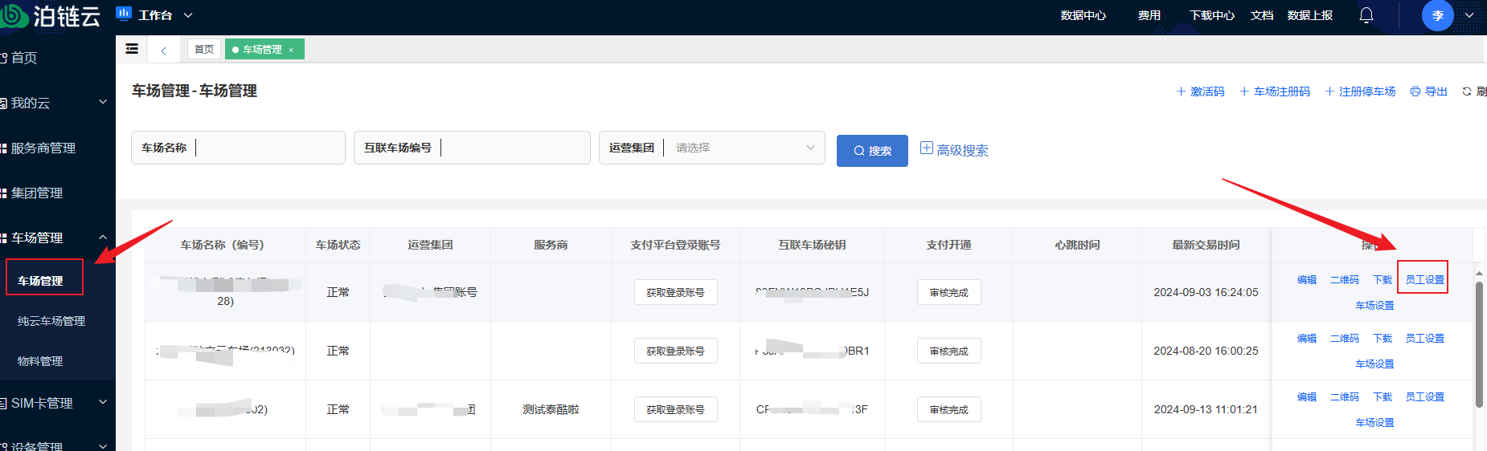The width and height of the screenshot is (1487, 451).
Task: Click 员工设置 in first row
Action: 1424,279
